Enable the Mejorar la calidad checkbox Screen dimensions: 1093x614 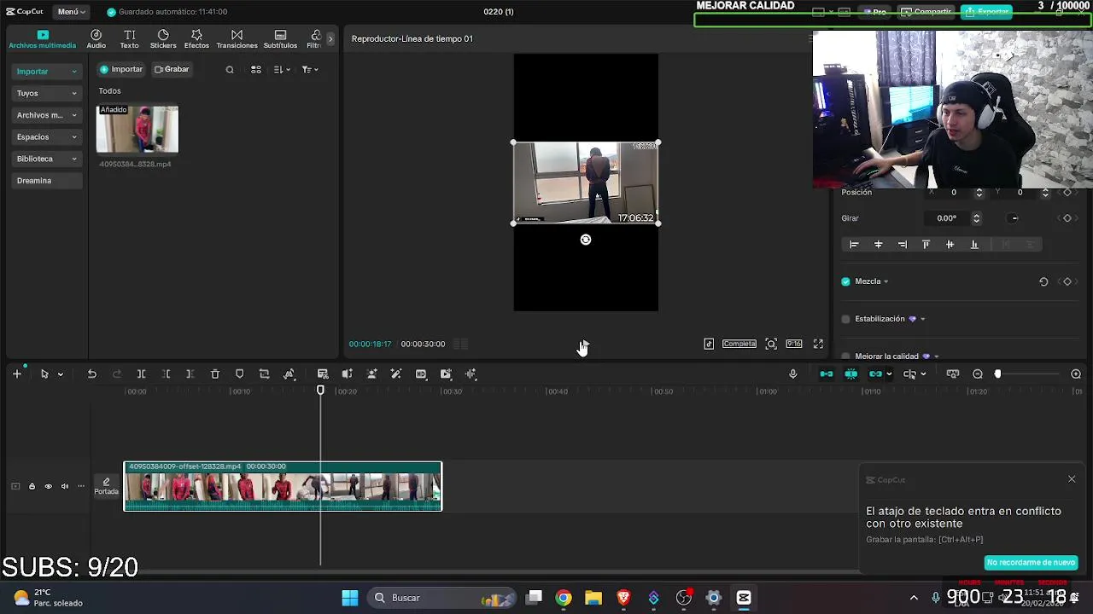tap(846, 356)
